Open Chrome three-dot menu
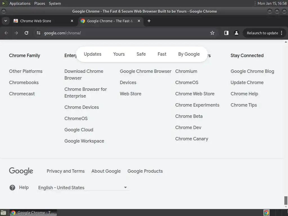Viewport: 288px width, 216px height. click(x=282, y=33)
